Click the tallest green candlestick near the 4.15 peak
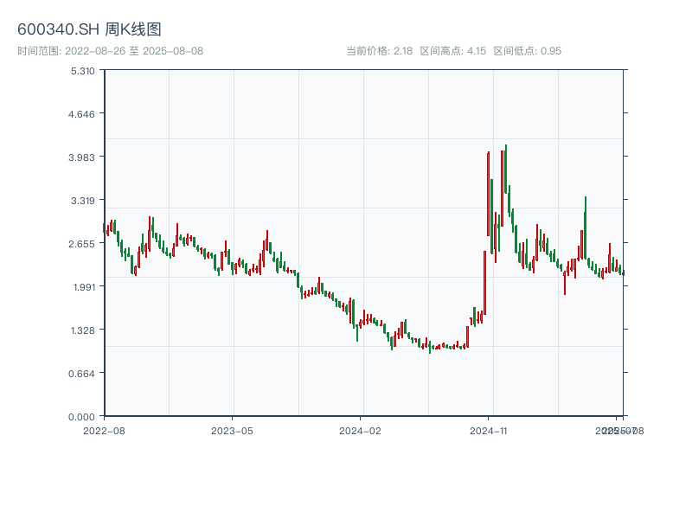Image resolution: width=692 pixels, height=519 pixels. (x=506, y=169)
